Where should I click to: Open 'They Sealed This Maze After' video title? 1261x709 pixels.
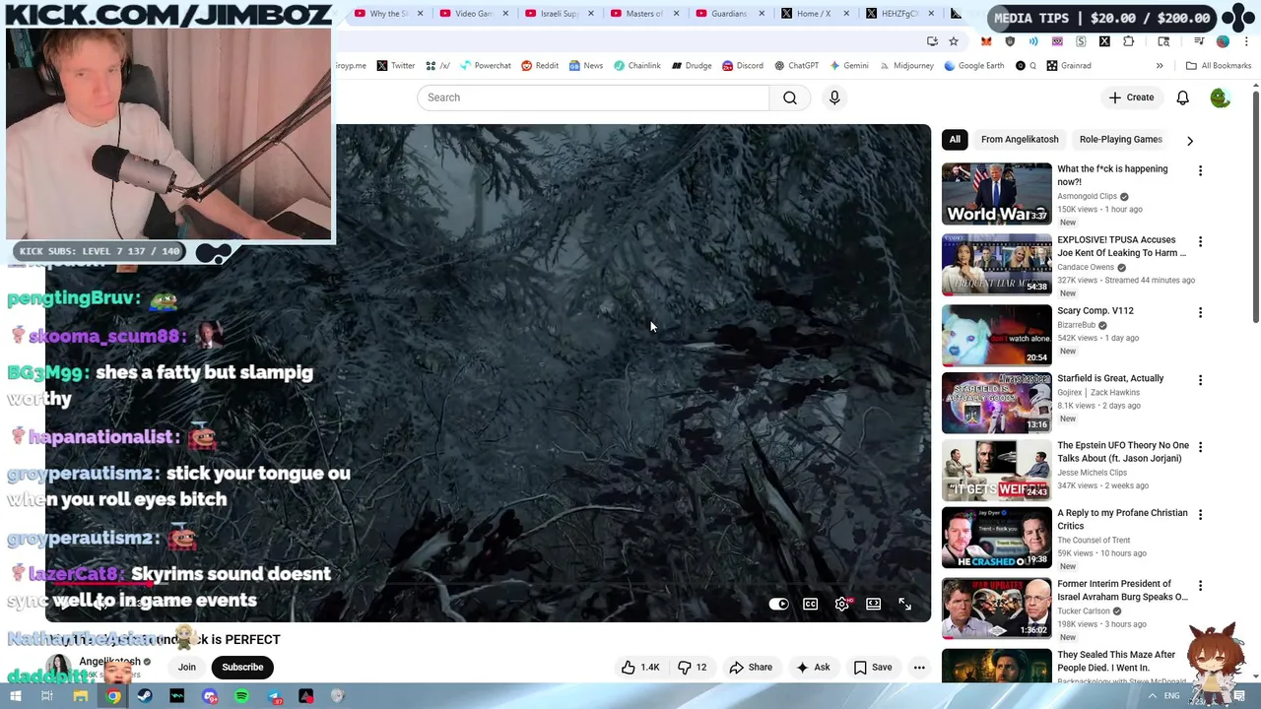coord(1116,661)
